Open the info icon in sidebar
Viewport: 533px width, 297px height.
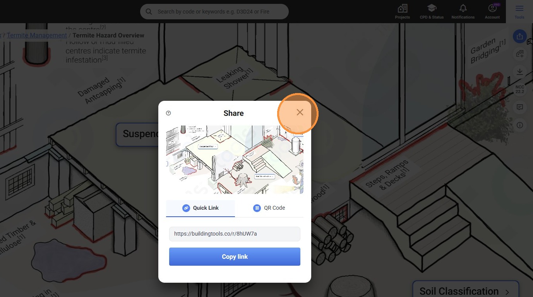520,125
